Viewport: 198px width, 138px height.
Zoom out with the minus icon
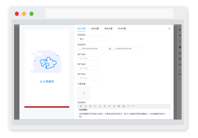(x=180, y=78)
